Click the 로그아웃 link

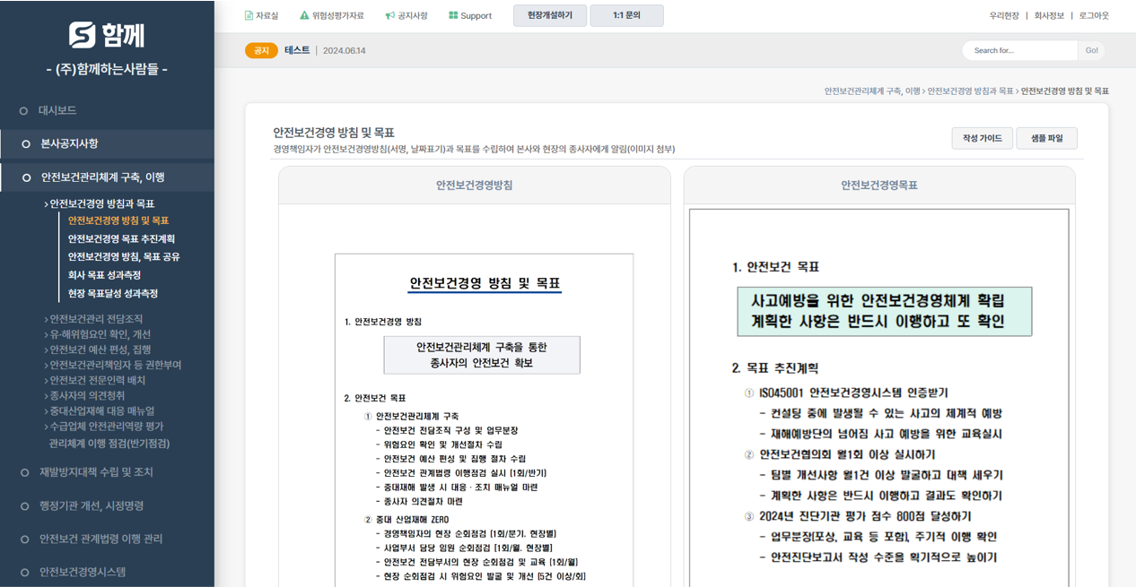click(x=1094, y=15)
